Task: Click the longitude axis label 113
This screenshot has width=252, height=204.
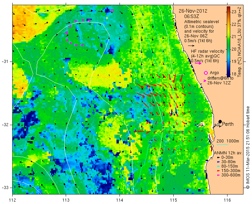Action: click(66, 200)
